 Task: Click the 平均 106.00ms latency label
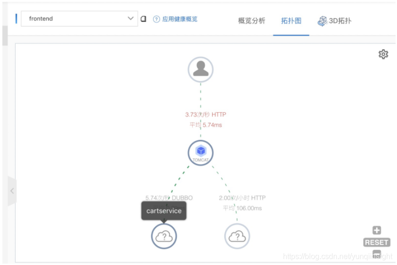242,208
